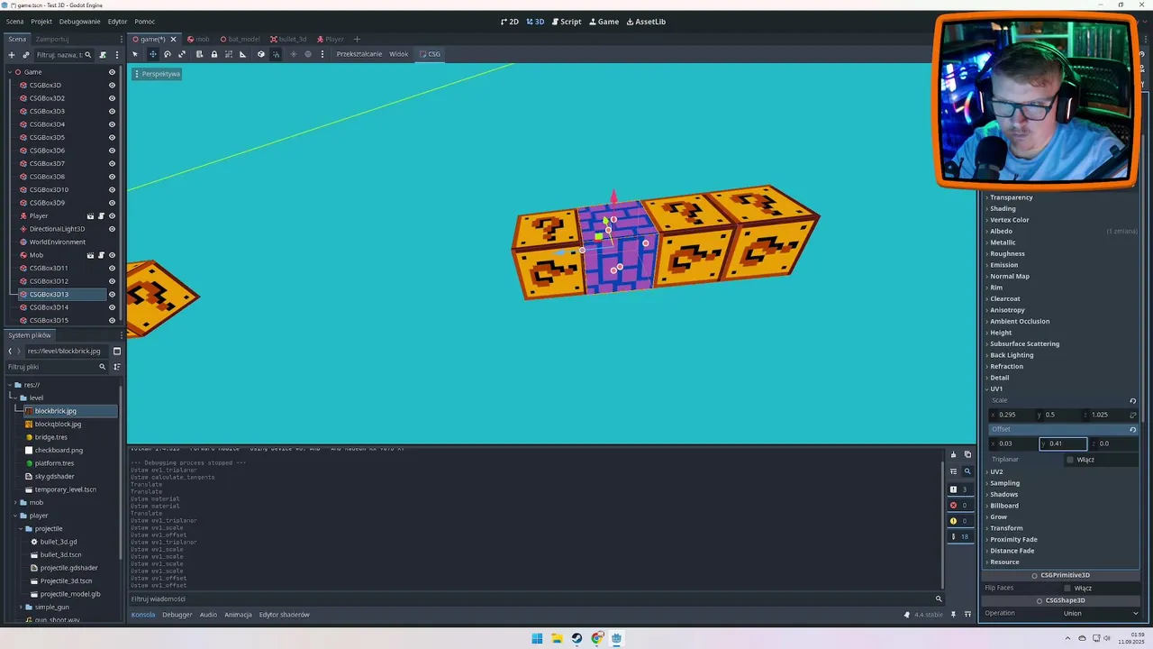Switch to the bullet_3d scene tab
This screenshot has height=649, width=1153.
point(288,39)
